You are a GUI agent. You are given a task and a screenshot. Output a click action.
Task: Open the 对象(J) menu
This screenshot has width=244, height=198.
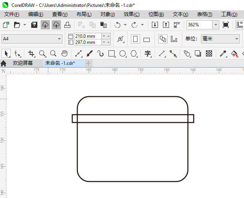coord(107,14)
